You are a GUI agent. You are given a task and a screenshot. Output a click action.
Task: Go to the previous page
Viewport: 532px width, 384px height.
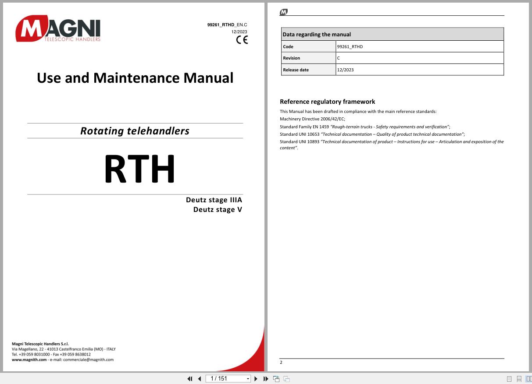click(x=200, y=379)
